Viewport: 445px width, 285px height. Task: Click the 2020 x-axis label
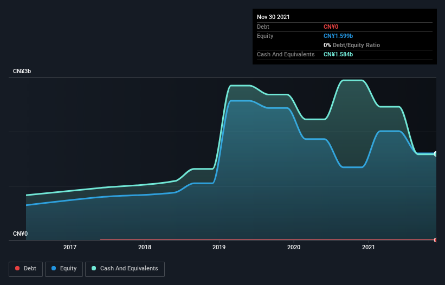coord(294,247)
